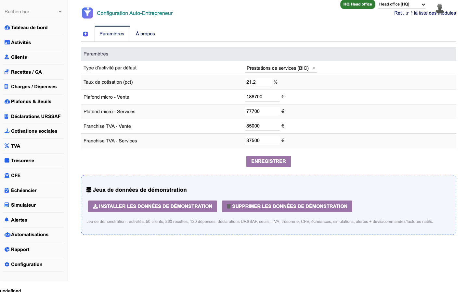Go to Cotisations sociales menu entry
This screenshot has height=292, width=468.
[x=34, y=131]
